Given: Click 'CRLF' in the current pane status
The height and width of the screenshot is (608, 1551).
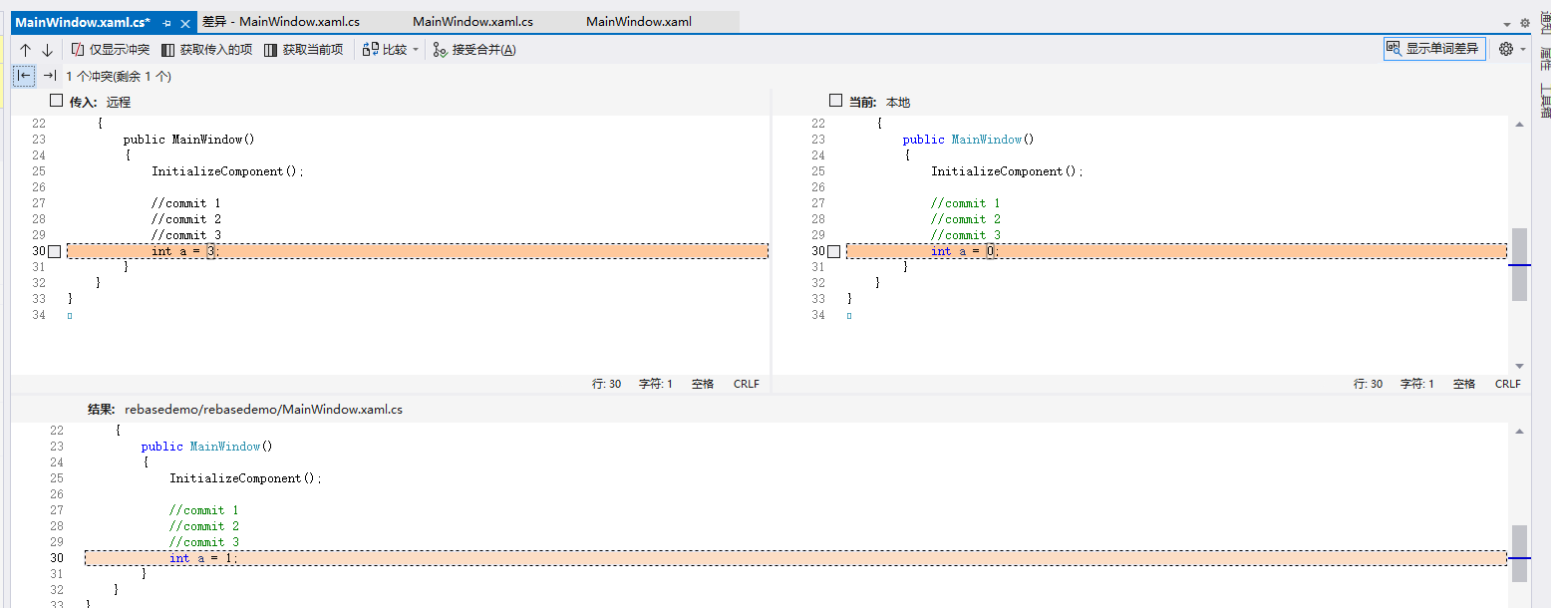Looking at the screenshot, I should tap(1508, 384).
